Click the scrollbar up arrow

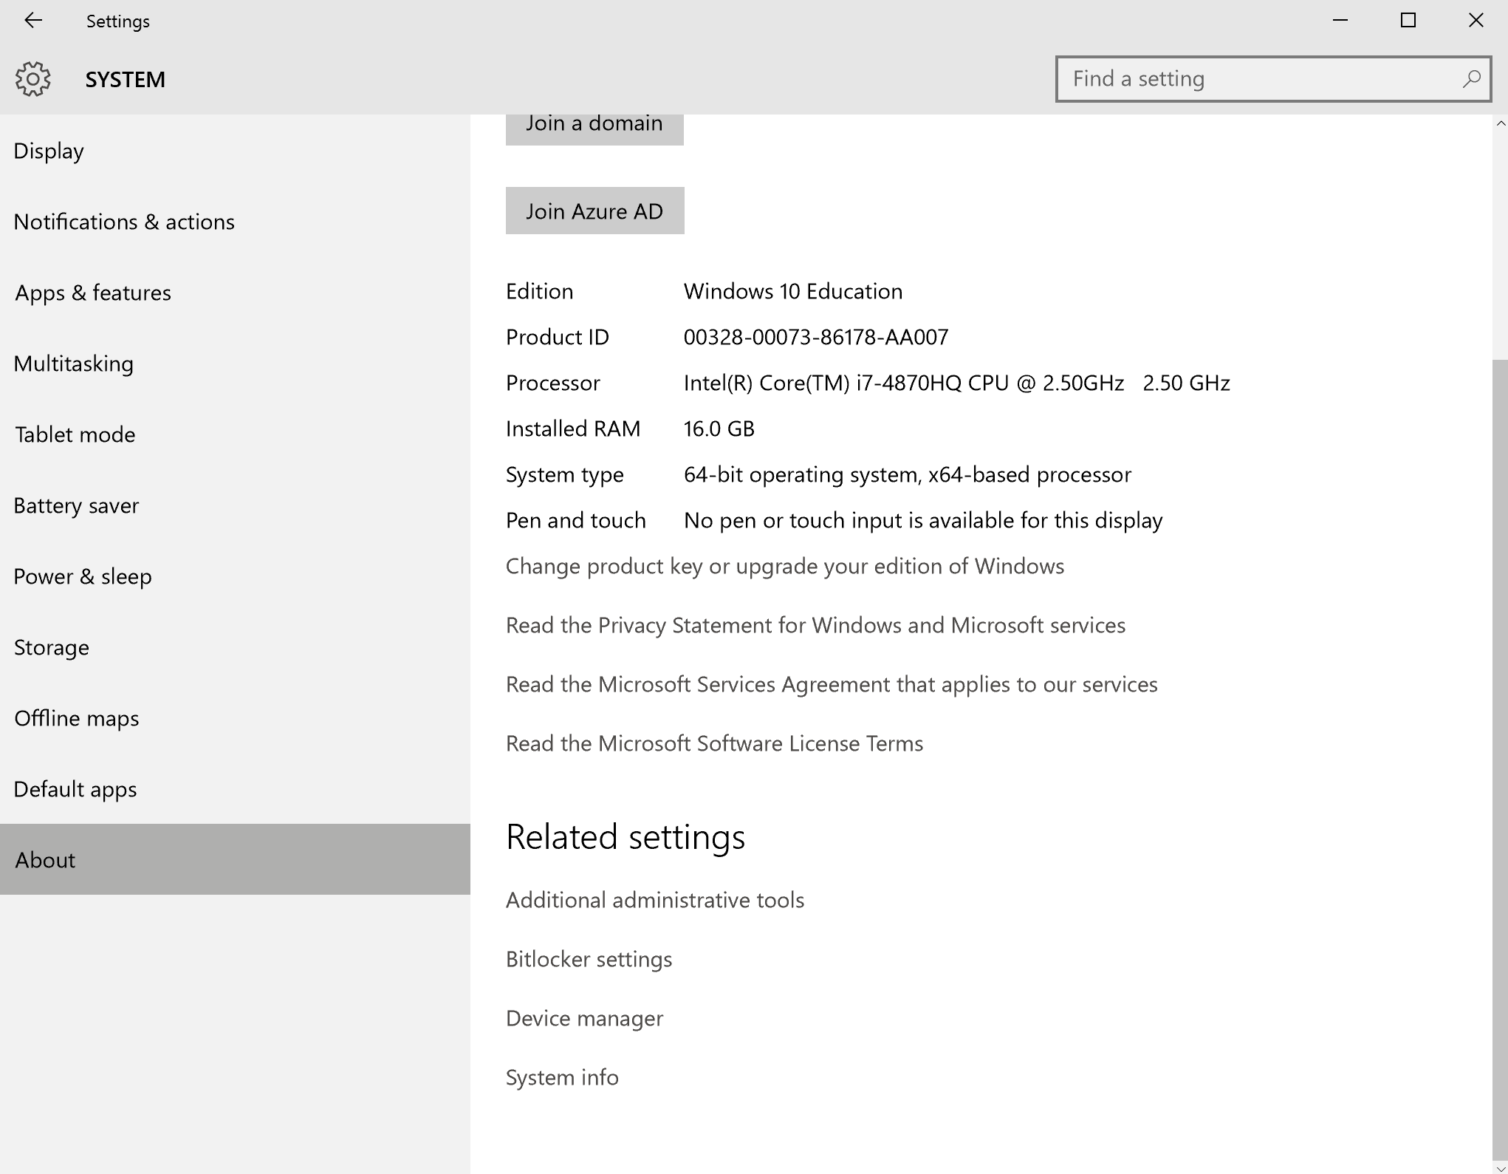pyautogui.click(x=1500, y=123)
